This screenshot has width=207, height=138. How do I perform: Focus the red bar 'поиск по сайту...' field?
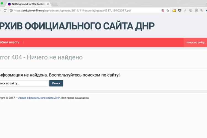click(195, 43)
